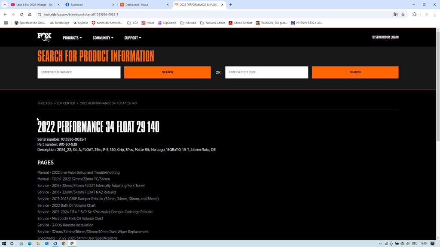Open Manual FORK 2022 32mm/32mm TC/34mm
The image size is (440, 247).
coord(73,179)
